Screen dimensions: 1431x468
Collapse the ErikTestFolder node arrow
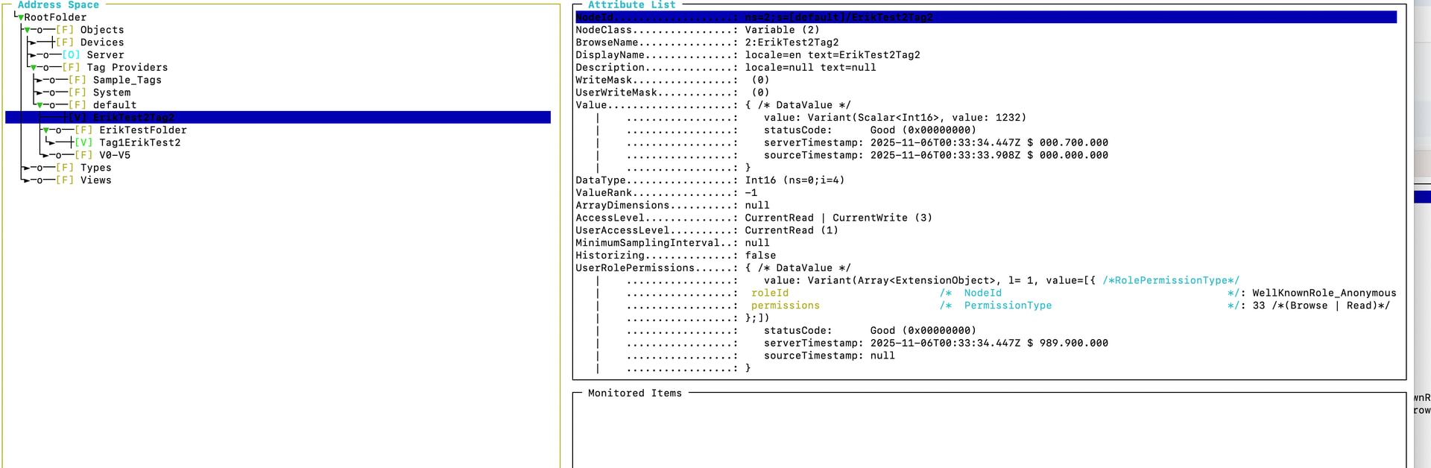[46, 130]
